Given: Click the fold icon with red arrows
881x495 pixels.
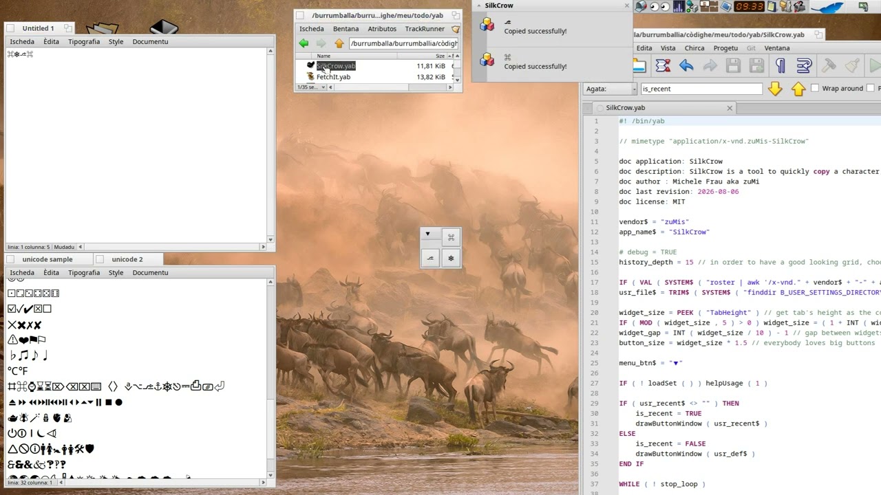Looking at the screenshot, I should point(663,65).
